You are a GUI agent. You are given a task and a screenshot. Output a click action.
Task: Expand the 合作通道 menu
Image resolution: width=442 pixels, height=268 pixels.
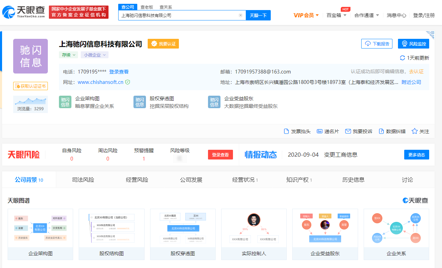pos(367,15)
